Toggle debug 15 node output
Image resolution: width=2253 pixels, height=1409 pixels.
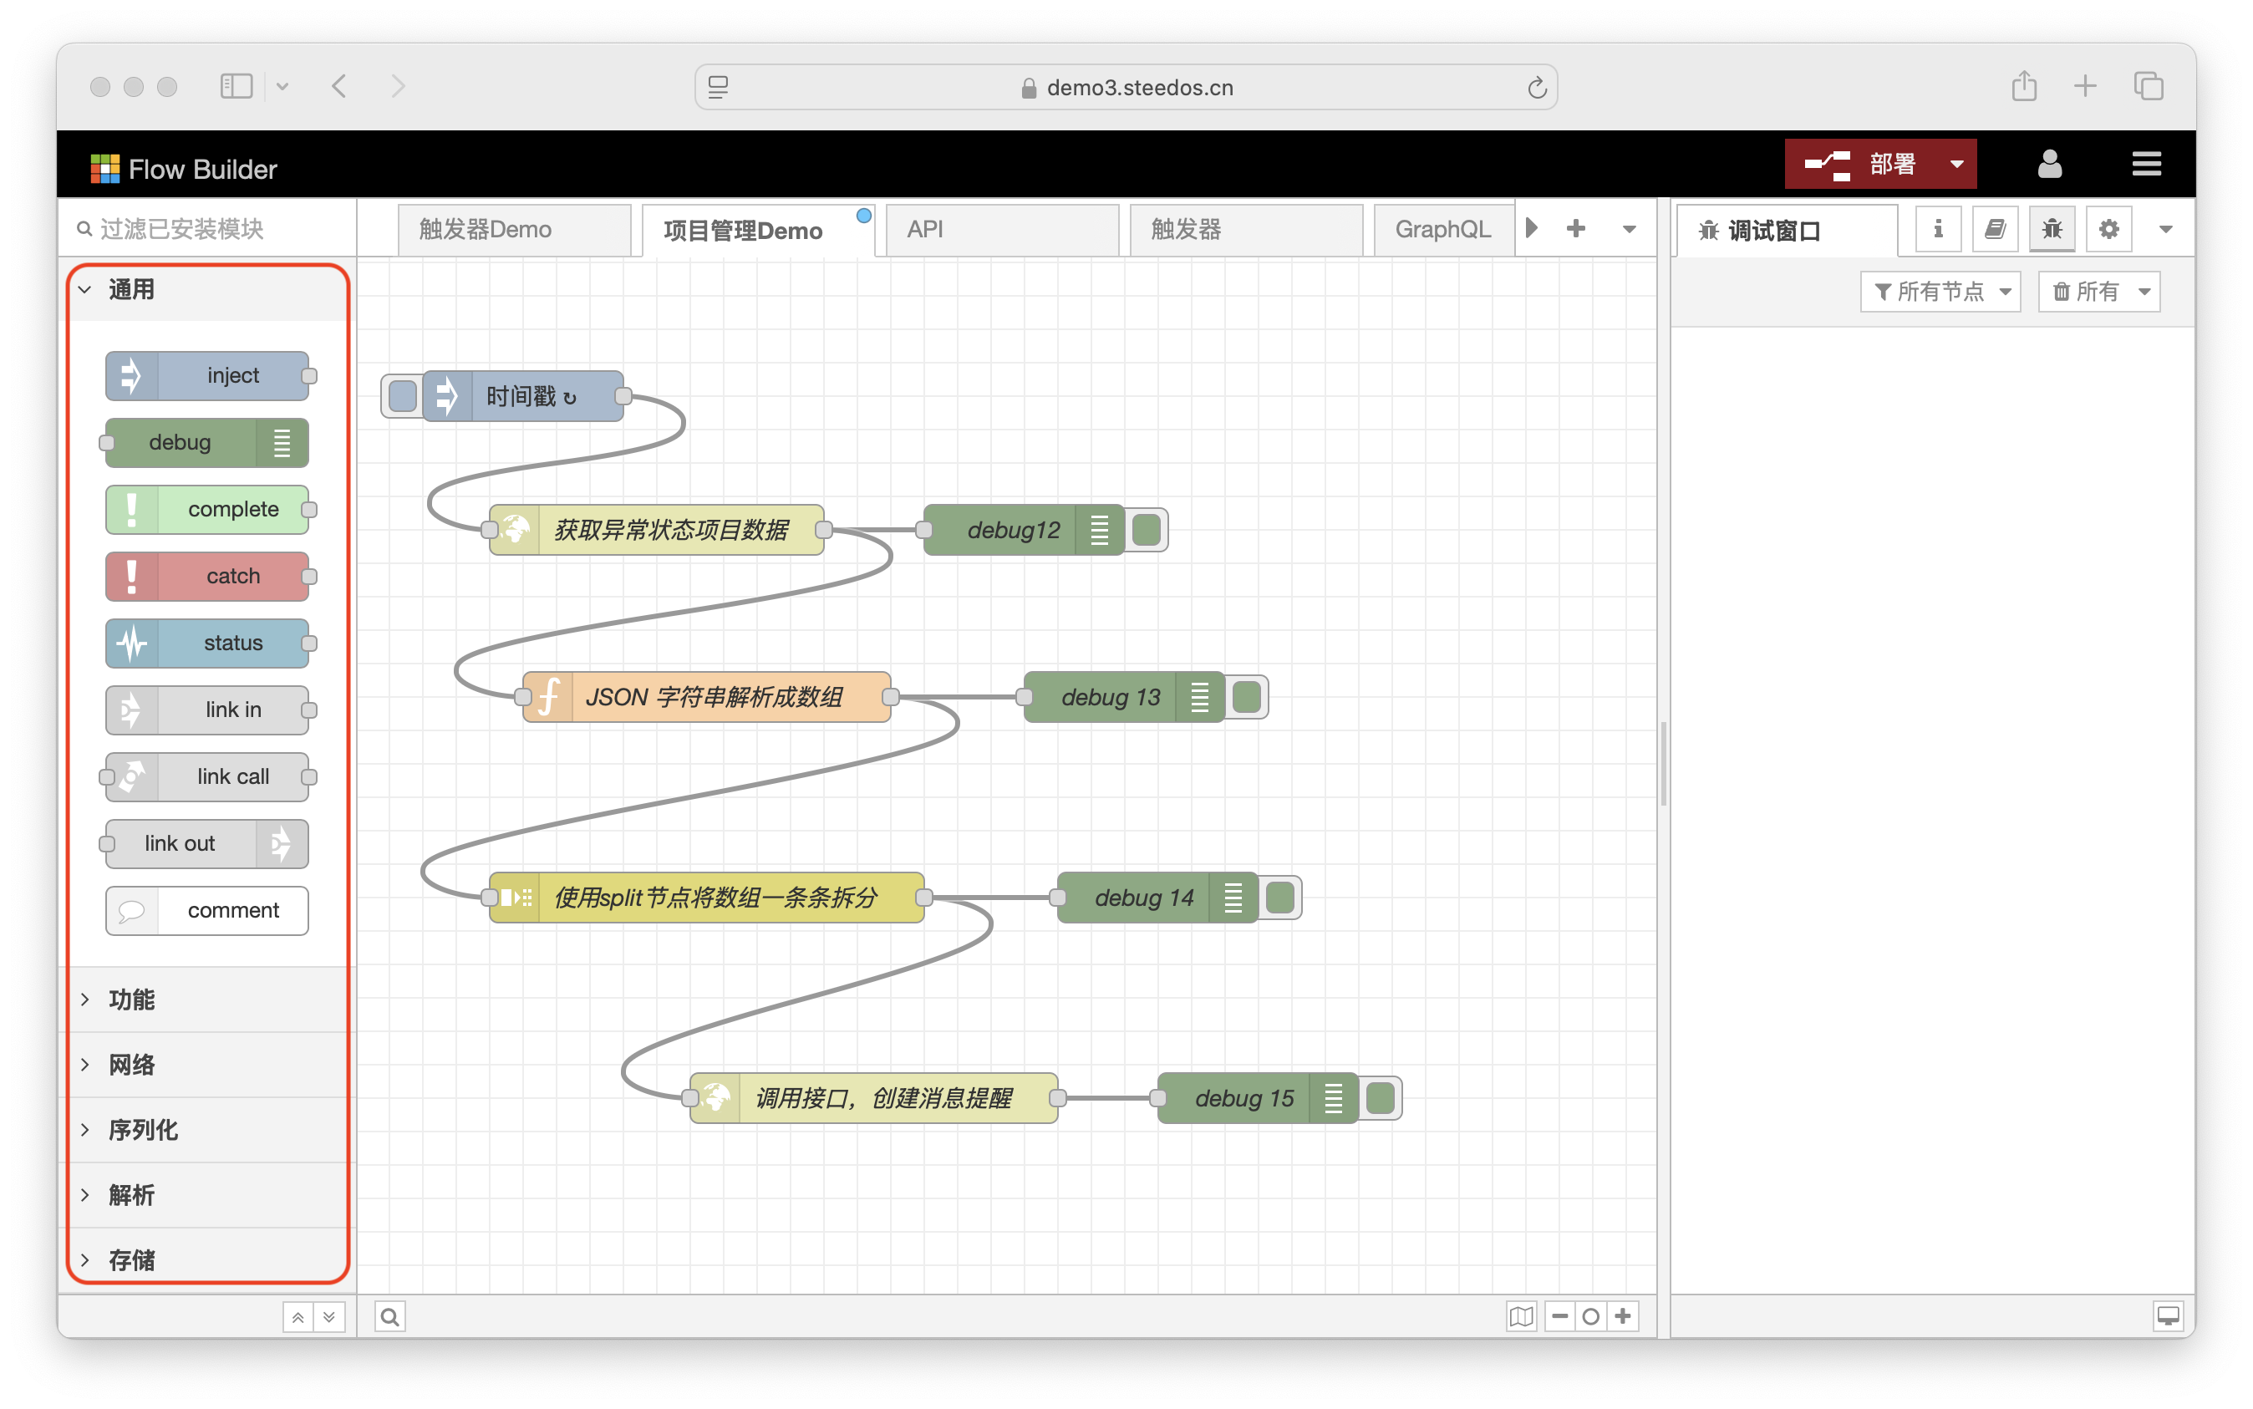[1381, 1098]
